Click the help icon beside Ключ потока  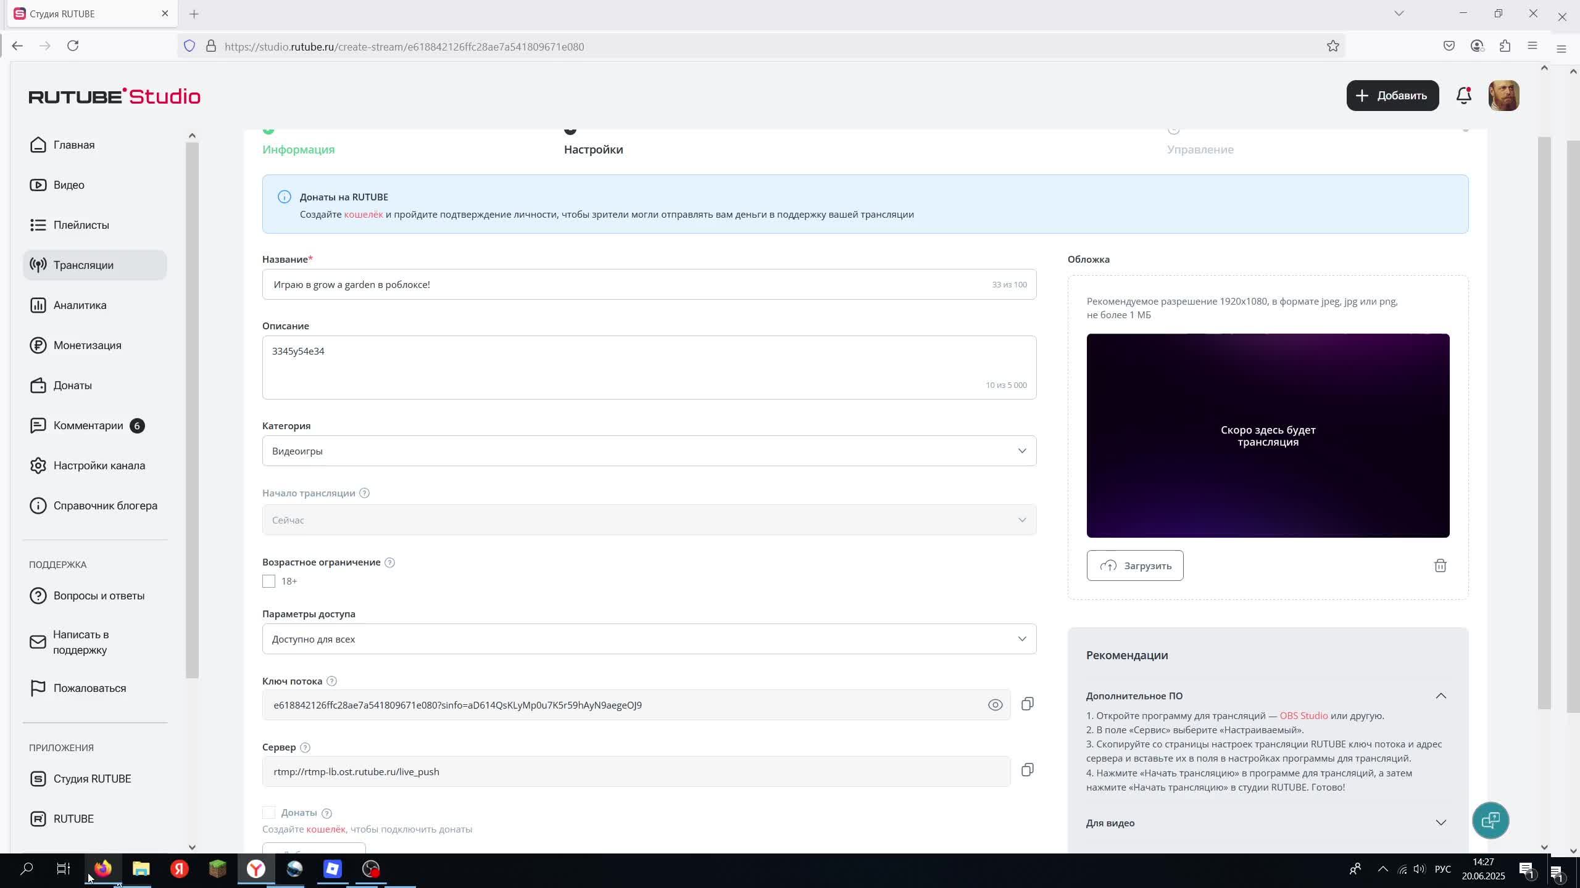pyautogui.click(x=331, y=681)
